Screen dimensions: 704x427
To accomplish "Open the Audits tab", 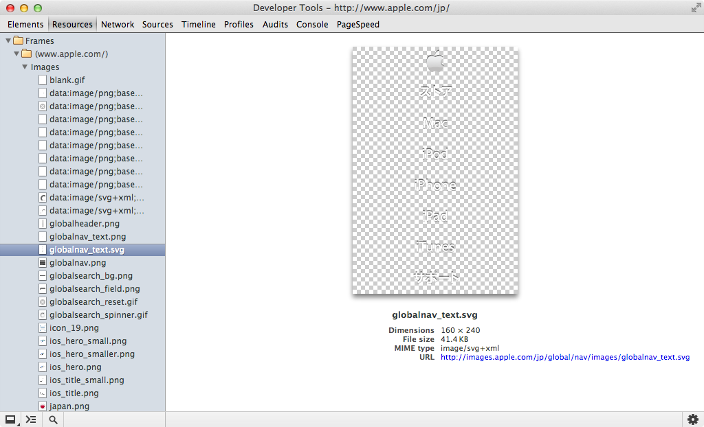I will [x=275, y=25].
